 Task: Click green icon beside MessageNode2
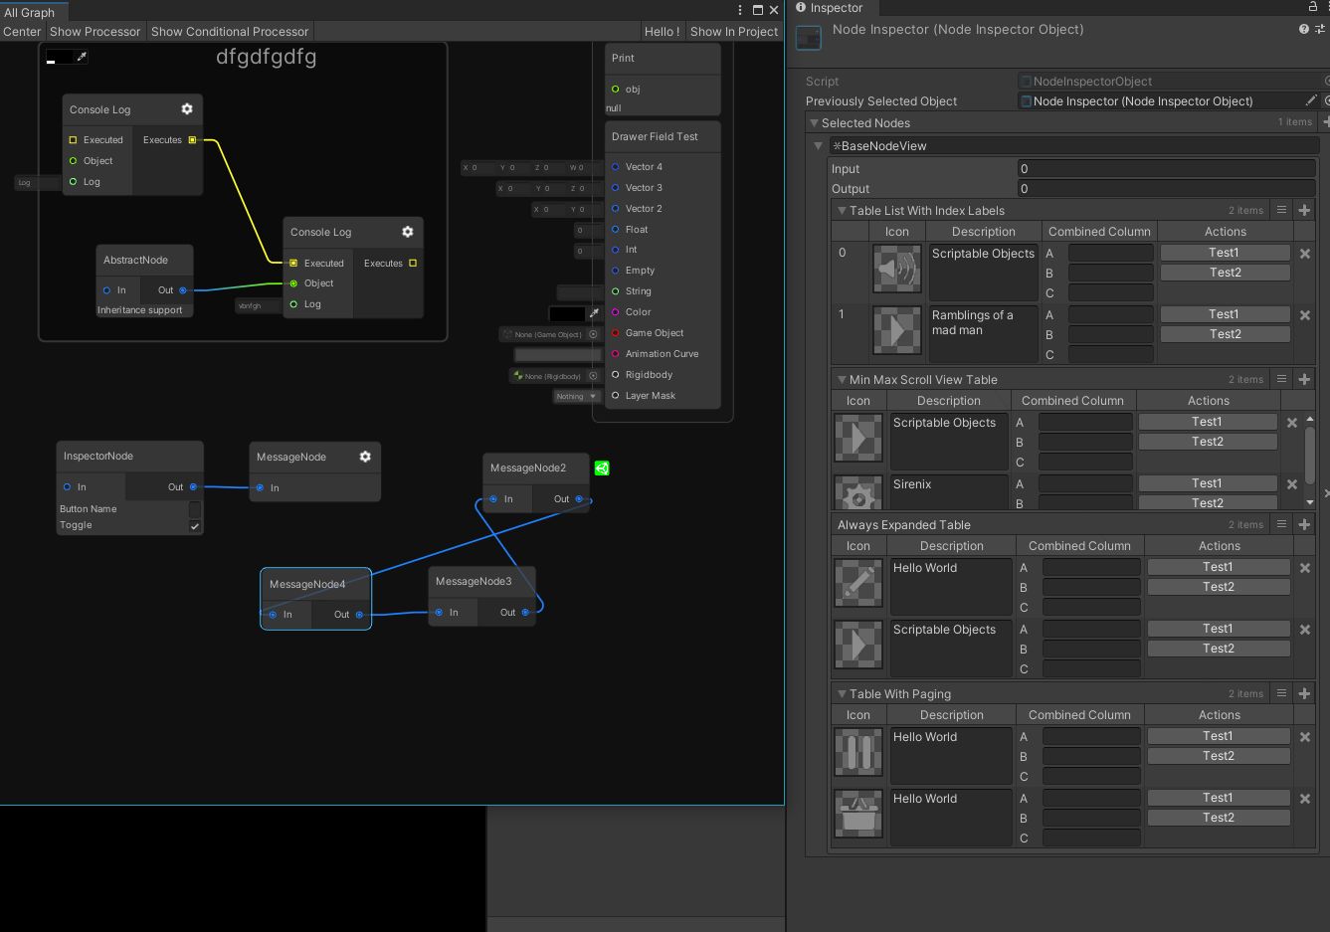[x=602, y=468]
